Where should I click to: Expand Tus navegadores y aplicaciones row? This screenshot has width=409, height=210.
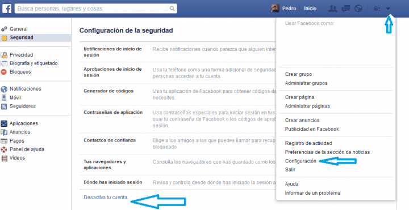[x=178, y=165]
